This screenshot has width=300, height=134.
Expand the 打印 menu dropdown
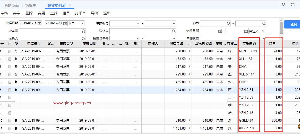[x=80, y=13]
